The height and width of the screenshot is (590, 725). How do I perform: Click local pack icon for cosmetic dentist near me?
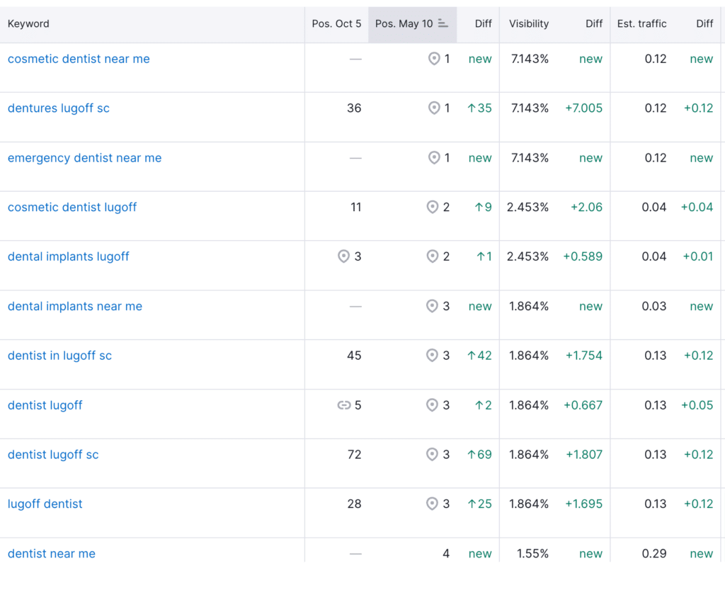point(434,59)
